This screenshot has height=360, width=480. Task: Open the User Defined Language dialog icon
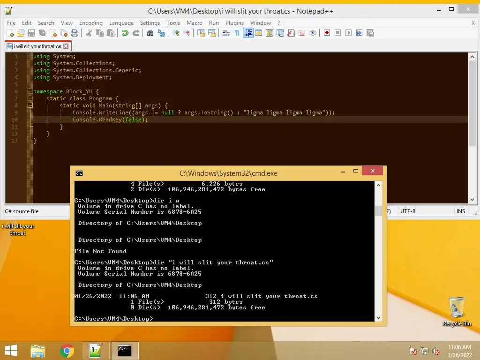(x=259, y=33)
